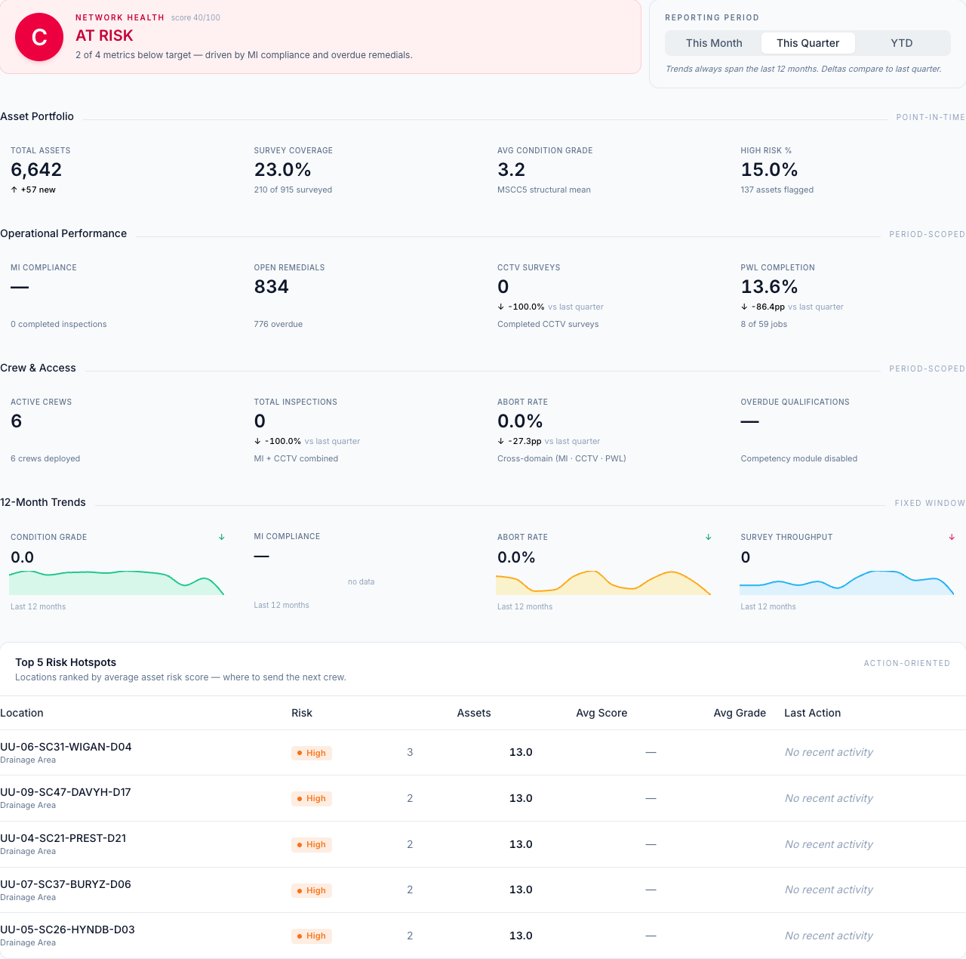The image size is (966, 959).
Task: Click the 137 assets flagged text
Action: (x=777, y=190)
